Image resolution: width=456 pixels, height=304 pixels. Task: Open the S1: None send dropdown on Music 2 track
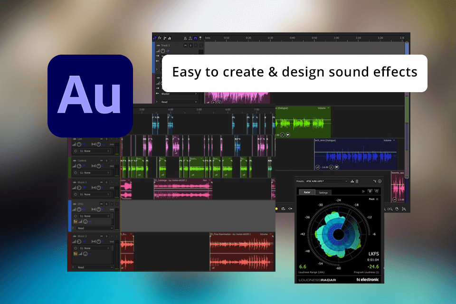point(94,248)
